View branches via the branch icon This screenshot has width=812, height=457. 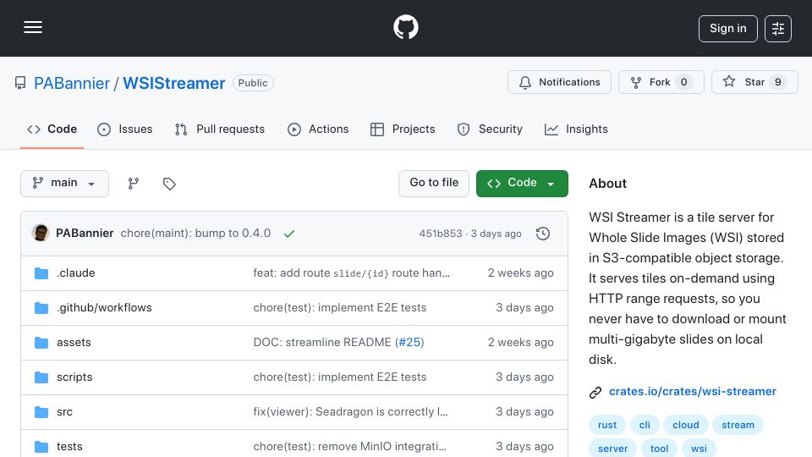click(x=134, y=184)
